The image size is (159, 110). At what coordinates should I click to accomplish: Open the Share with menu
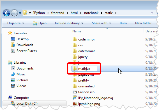click(x=102, y=23)
